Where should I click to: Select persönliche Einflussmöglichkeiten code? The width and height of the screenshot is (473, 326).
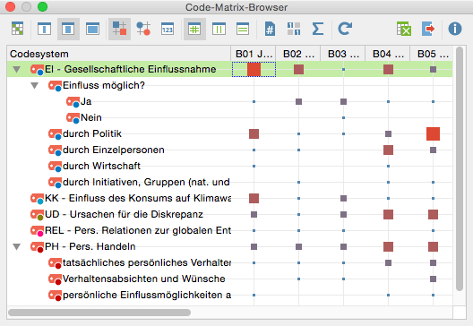147,295
